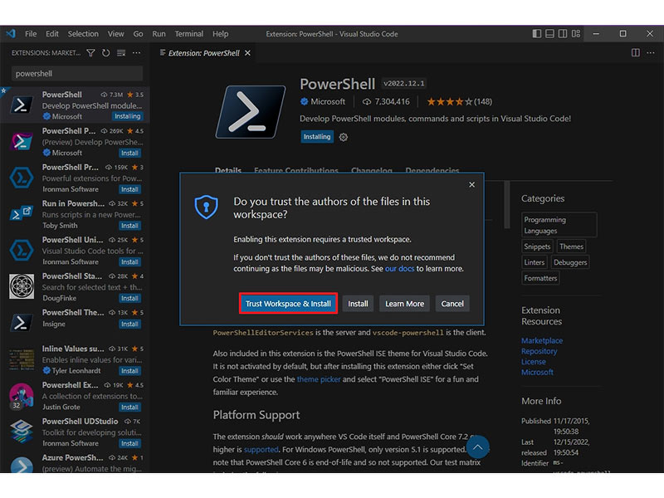Viewport: 664px width, 498px height.
Task: Click the PowerShell Theme Insigne icon
Action: (22, 323)
